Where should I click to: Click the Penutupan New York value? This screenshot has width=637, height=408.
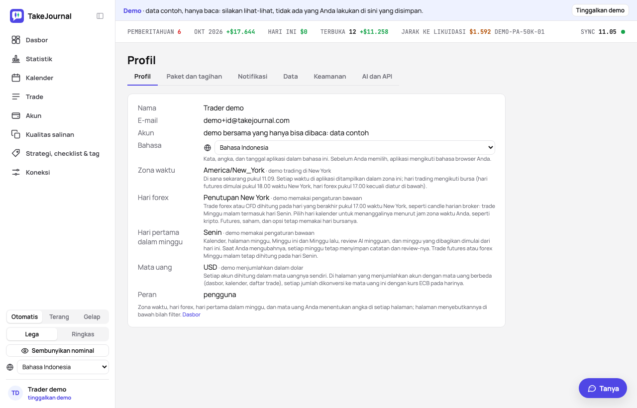[236, 198]
